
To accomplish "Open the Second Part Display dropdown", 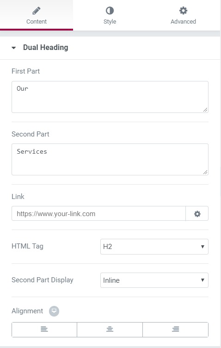I will [x=154, y=280].
